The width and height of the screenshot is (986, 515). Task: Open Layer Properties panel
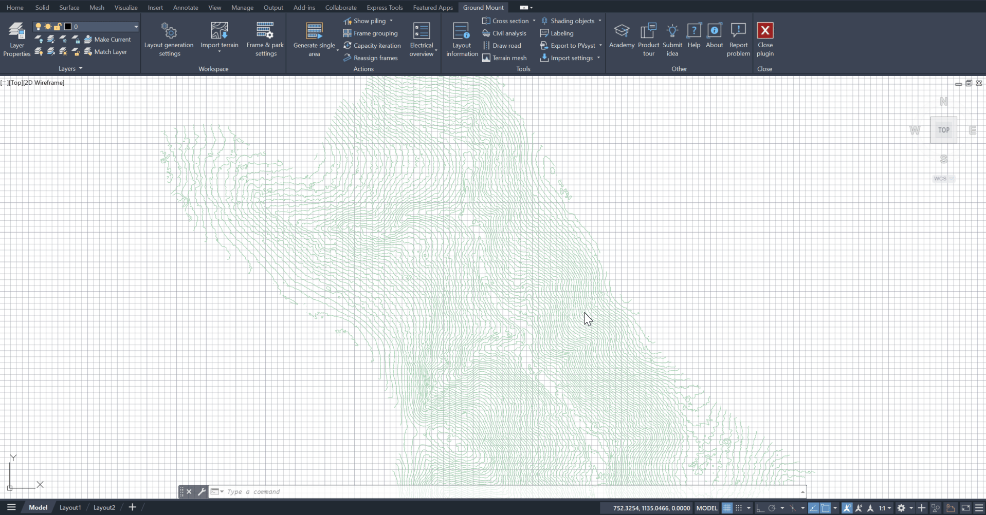click(x=17, y=39)
